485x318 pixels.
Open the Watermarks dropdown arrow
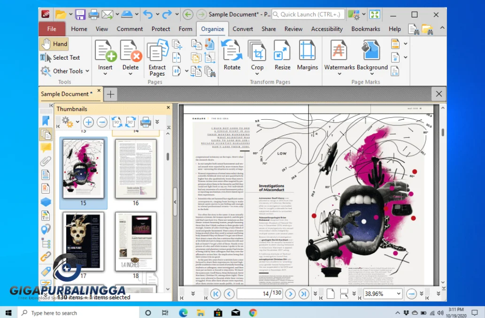339,74
